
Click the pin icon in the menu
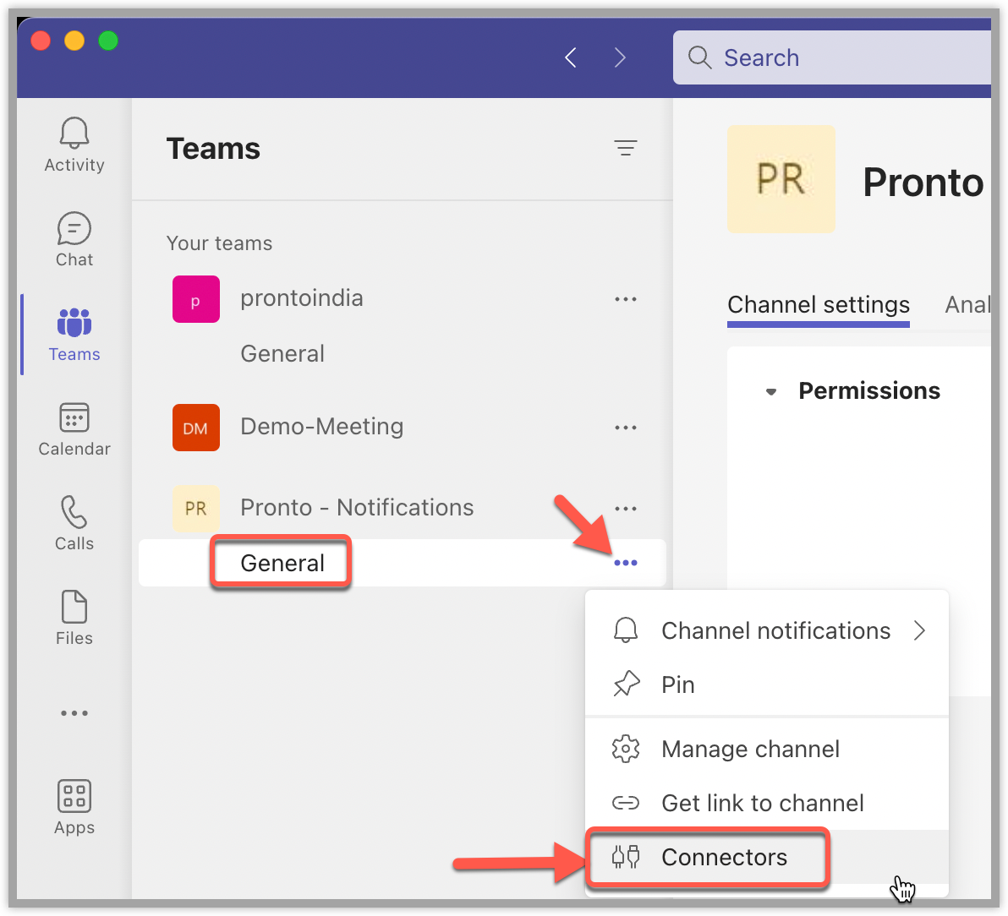(626, 684)
